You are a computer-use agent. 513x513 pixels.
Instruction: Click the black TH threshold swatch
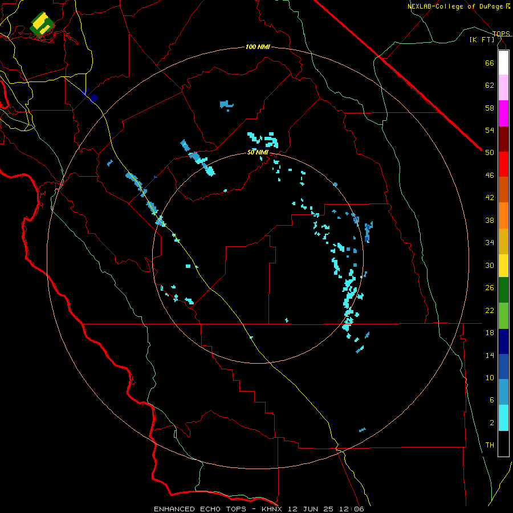(x=503, y=443)
